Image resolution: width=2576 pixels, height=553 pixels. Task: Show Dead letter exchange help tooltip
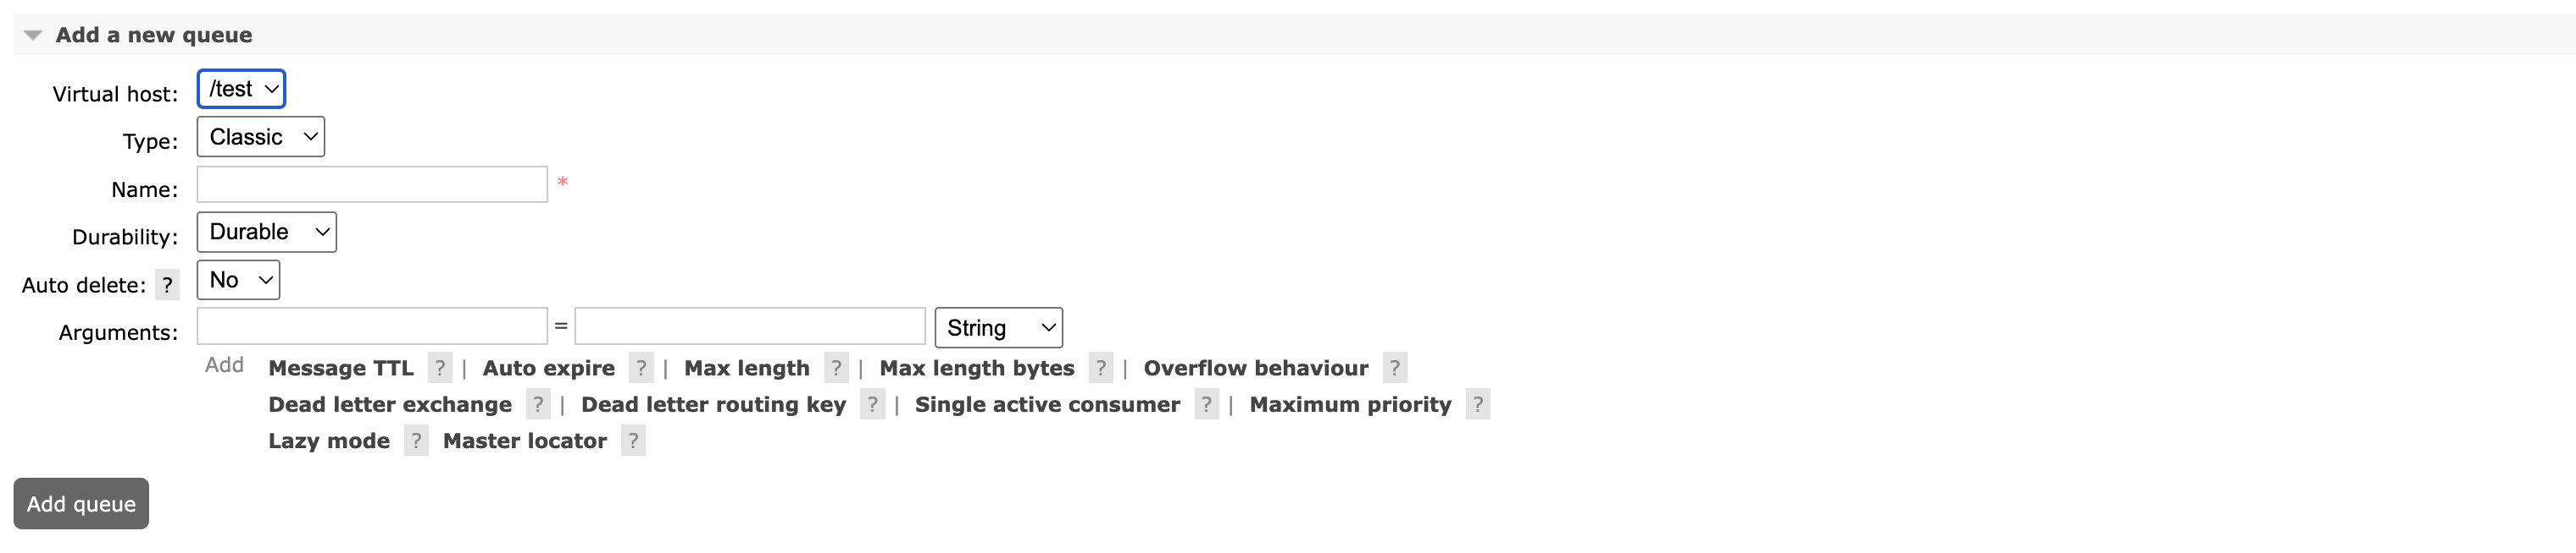[538, 404]
